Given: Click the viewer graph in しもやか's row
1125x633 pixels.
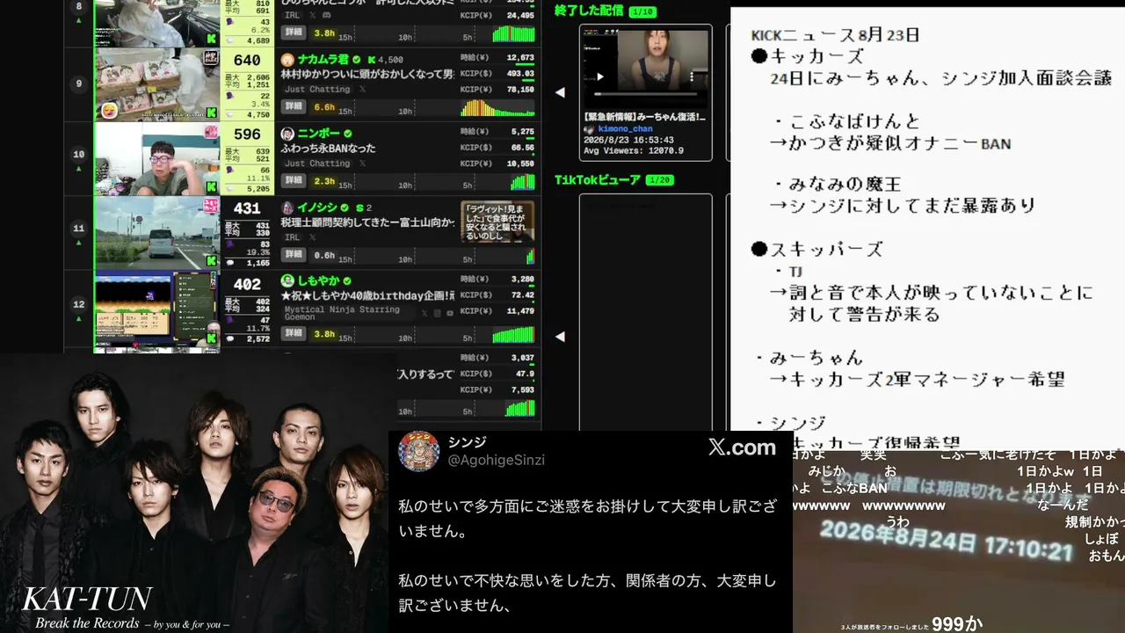Looking at the screenshot, I should pyautogui.click(x=513, y=334).
